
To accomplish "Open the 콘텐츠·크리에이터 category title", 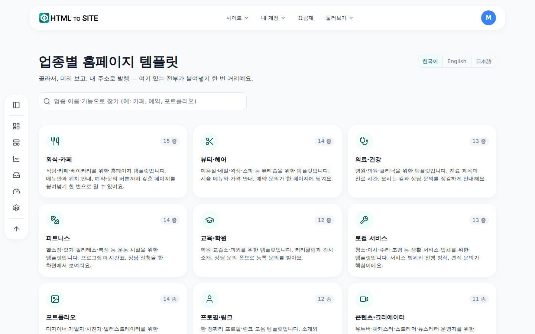I will point(380,317).
